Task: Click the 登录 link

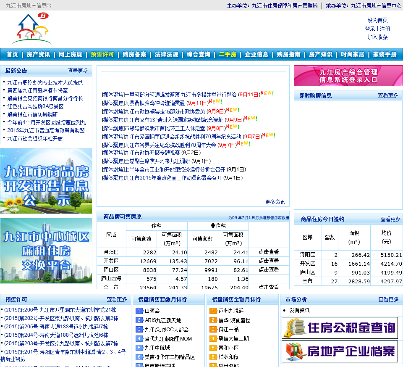Action: point(370,29)
